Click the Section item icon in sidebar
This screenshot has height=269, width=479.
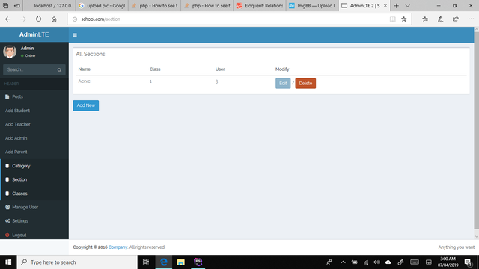click(x=7, y=179)
